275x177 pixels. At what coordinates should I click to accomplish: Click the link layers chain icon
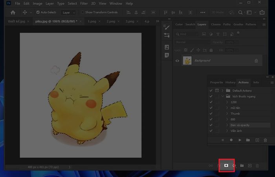(211, 166)
